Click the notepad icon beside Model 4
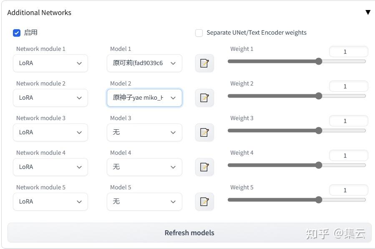 click(x=204, y=167)
